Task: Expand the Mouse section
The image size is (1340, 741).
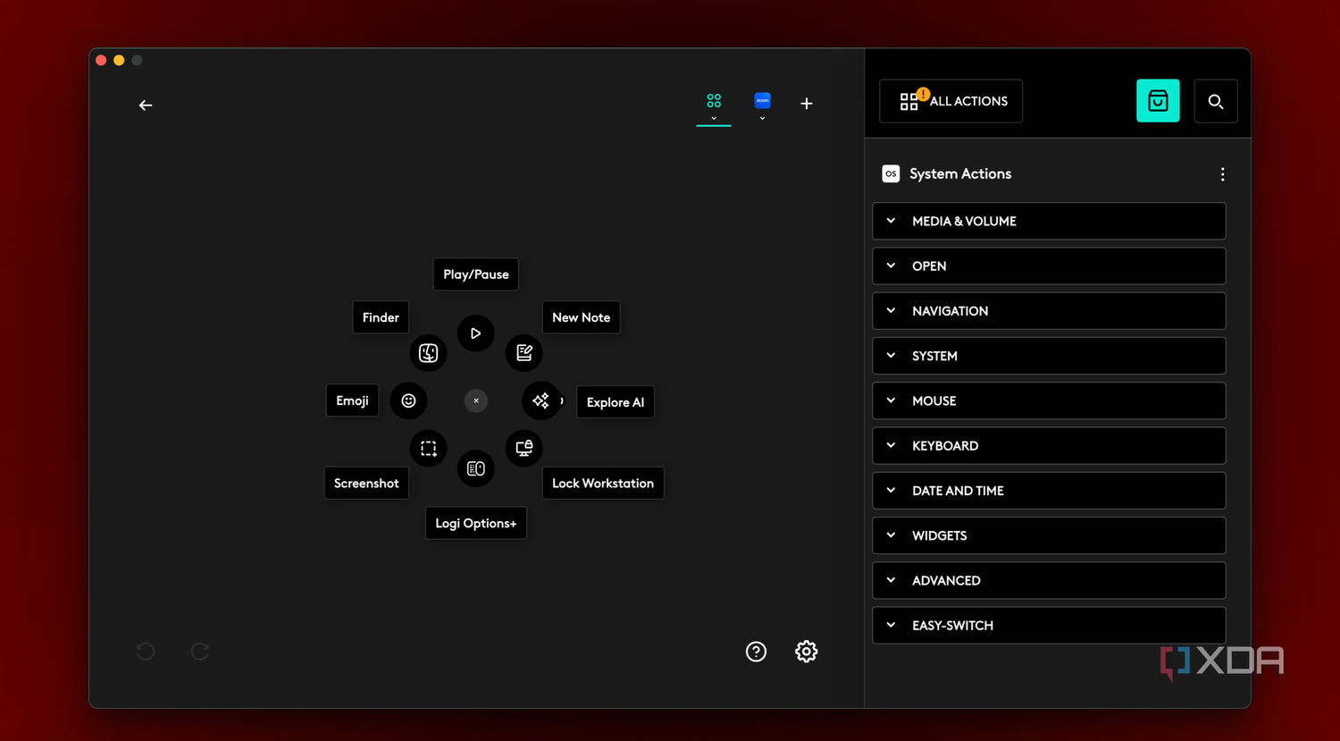Action: pos(1049,400)
